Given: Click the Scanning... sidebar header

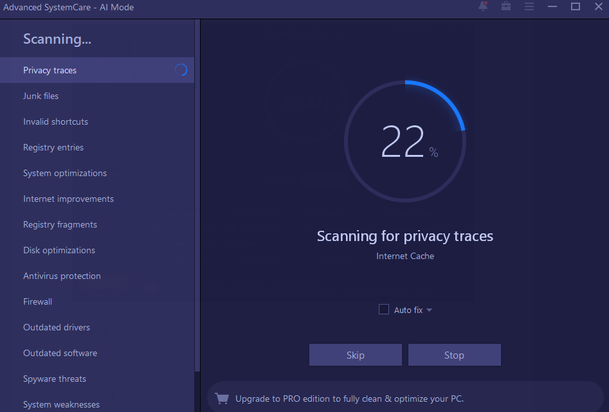Looking at the screenshot, I should click(x=57, y=39).
